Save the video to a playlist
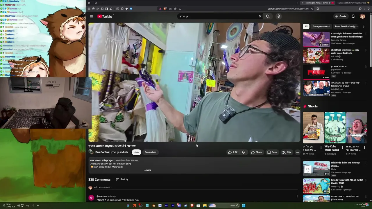 (272, 152)
